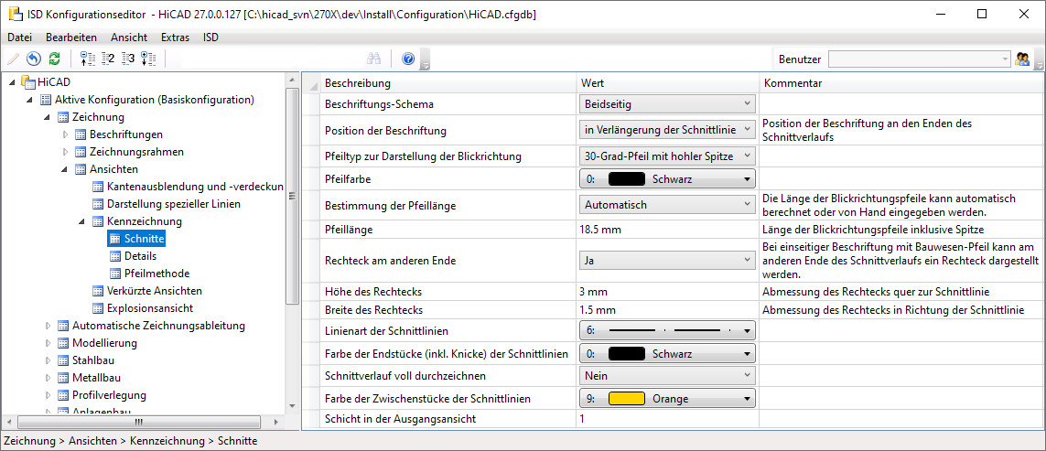
Task: Expand the Automatische Zeichnungsableitung node
Action: coord(48,327)
